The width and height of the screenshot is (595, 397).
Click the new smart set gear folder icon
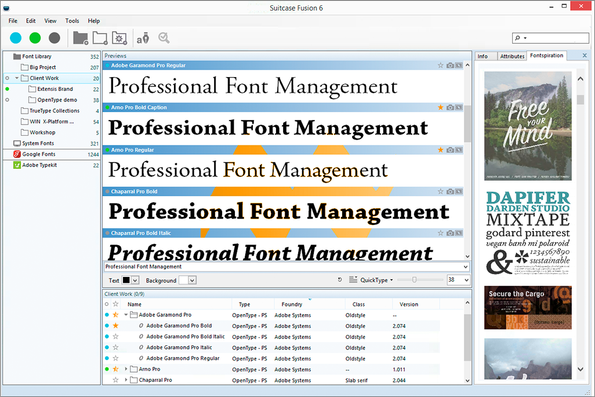[x=119, y=38]
